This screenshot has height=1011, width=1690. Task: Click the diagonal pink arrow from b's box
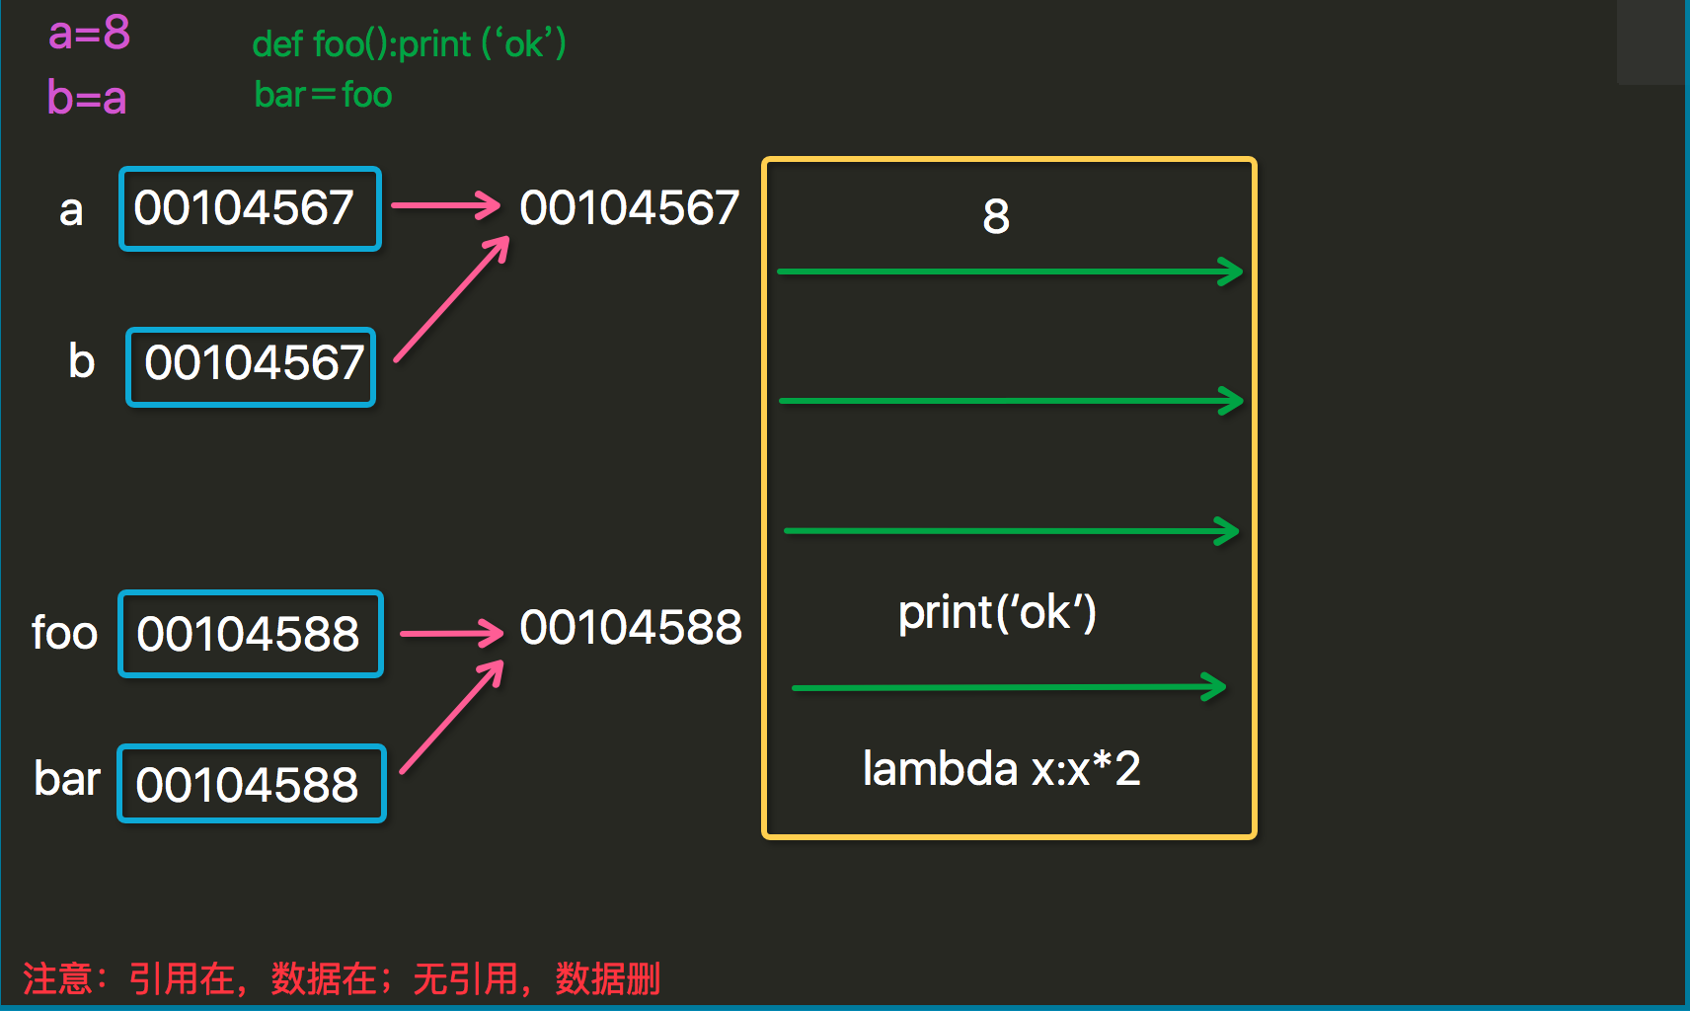pos(452,300)
